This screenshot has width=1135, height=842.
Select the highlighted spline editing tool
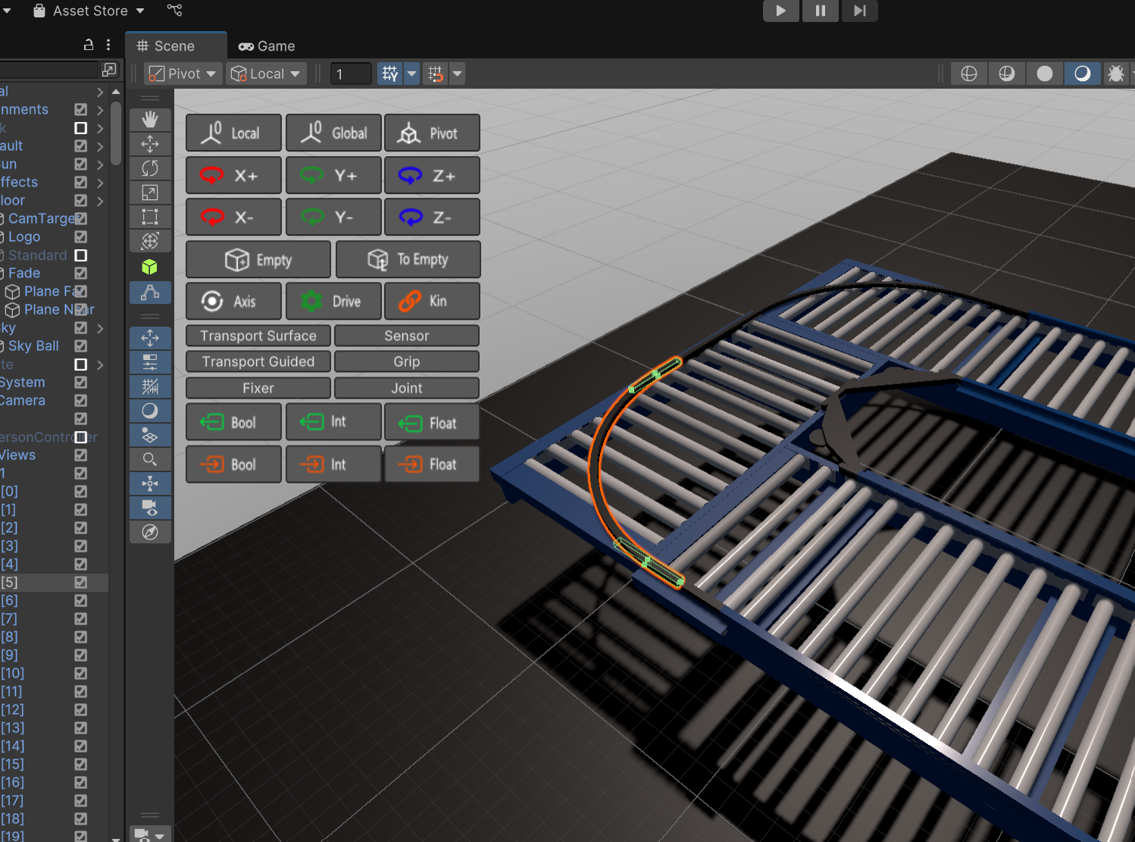tap(150, 293)
